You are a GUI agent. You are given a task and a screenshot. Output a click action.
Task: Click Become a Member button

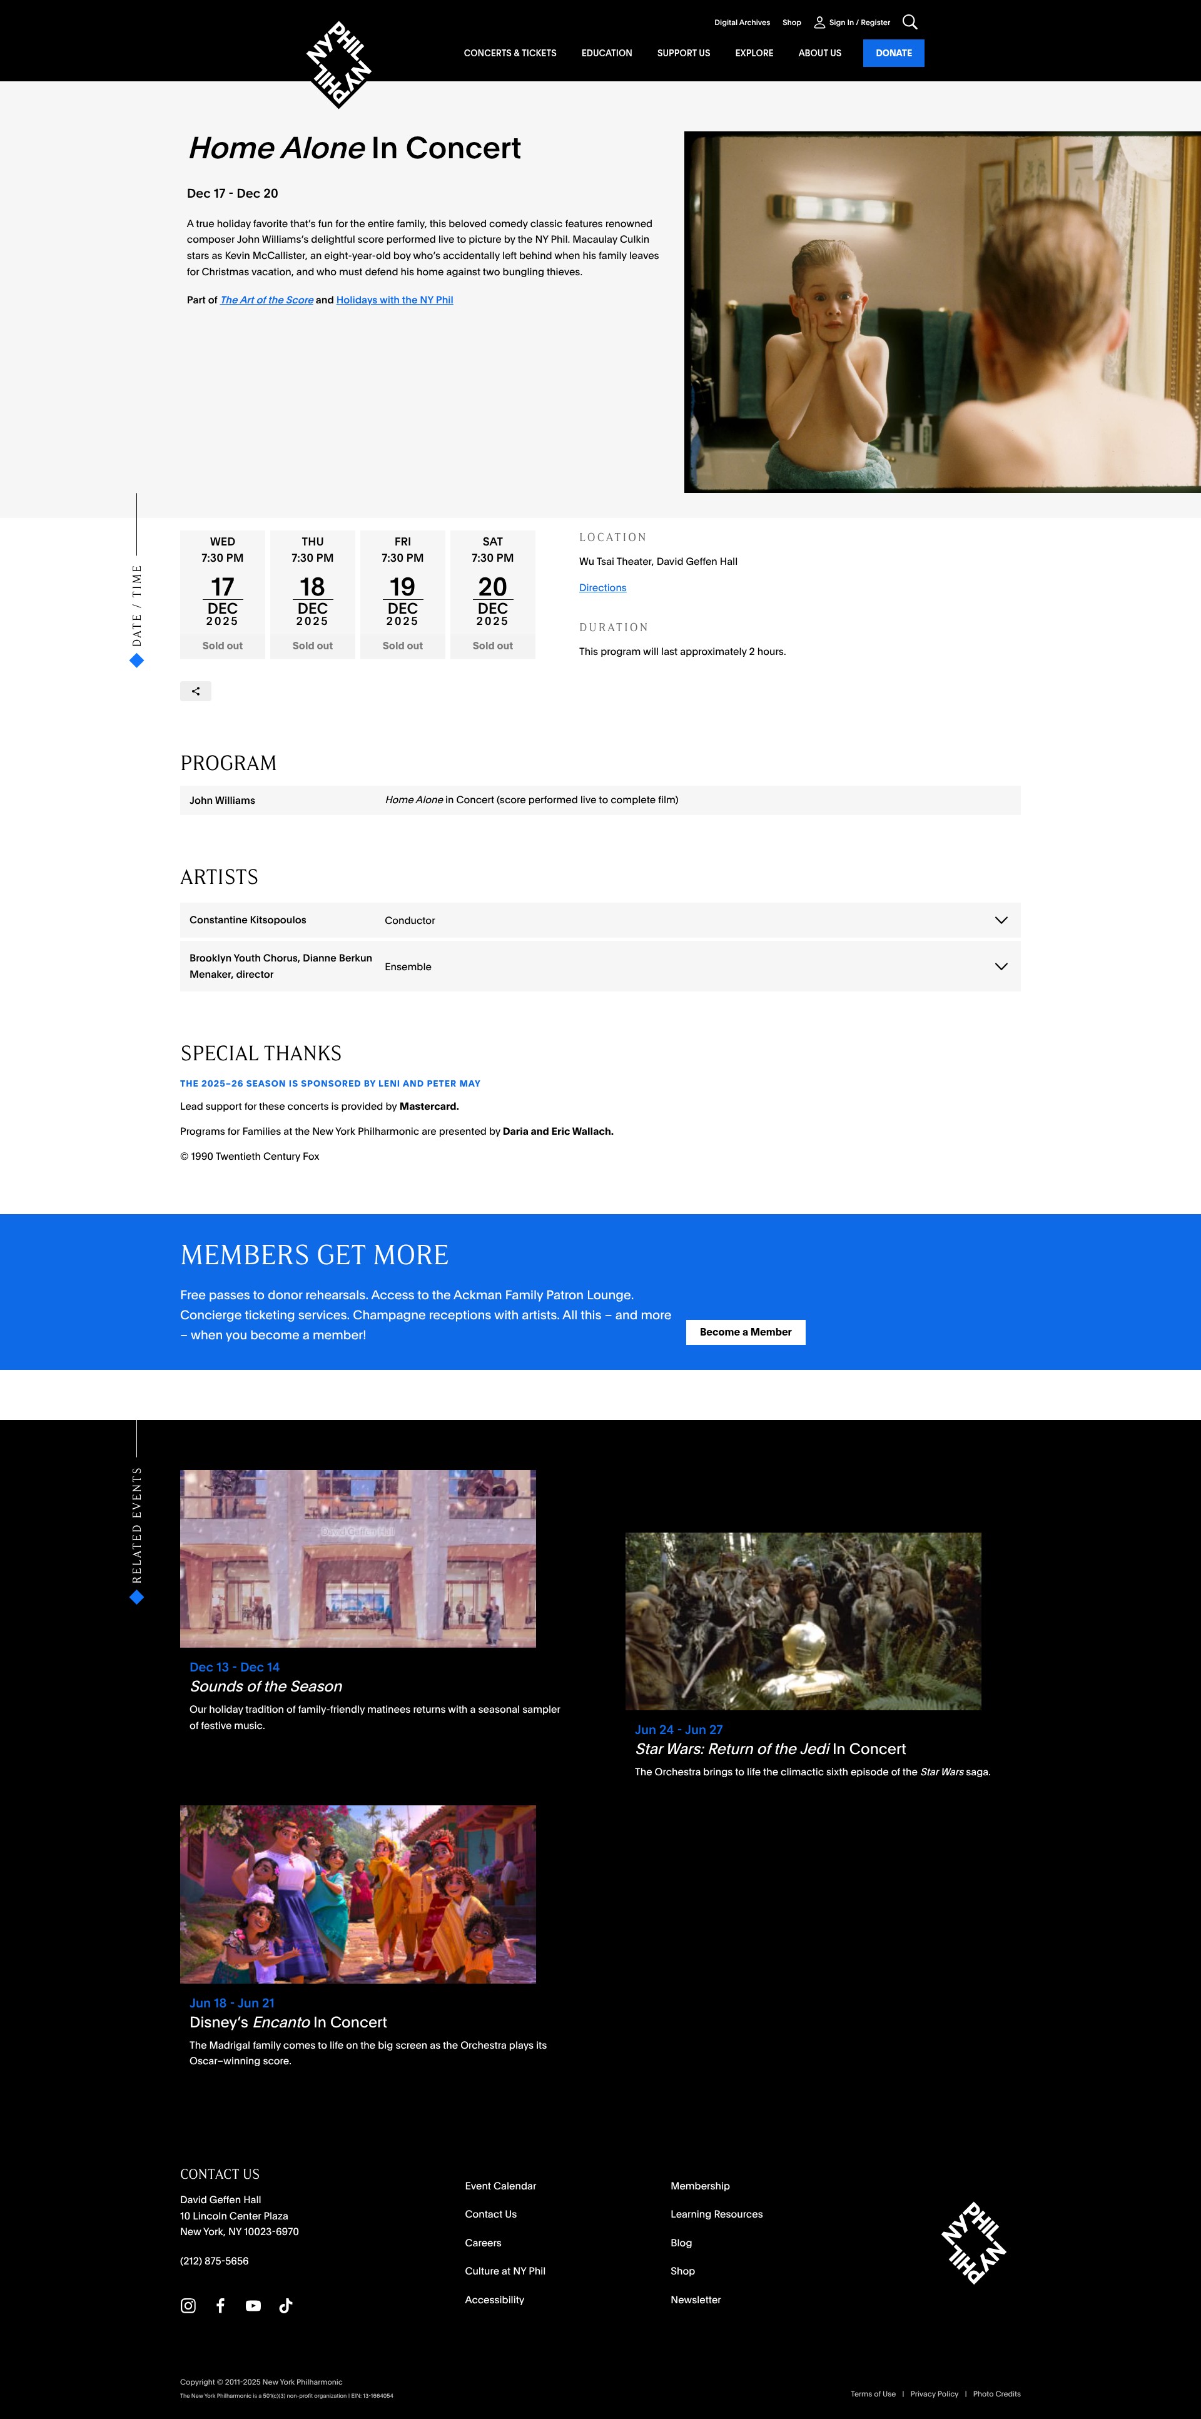tap(746, 1332)
